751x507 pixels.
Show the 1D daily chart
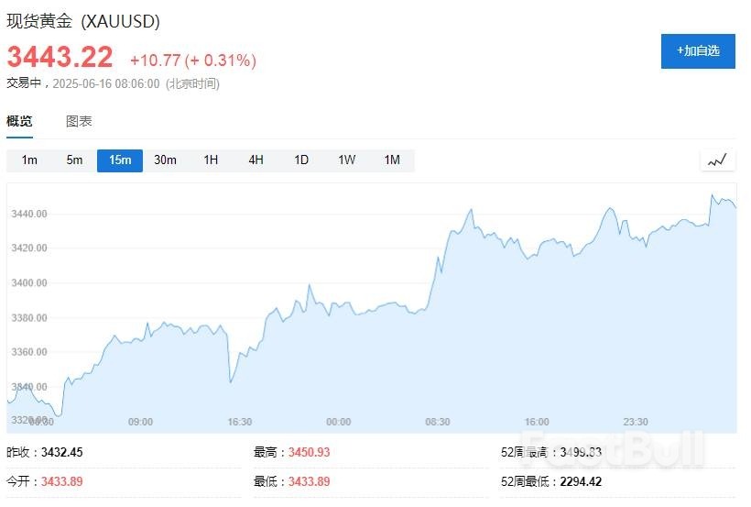click(x=301, y=160)
